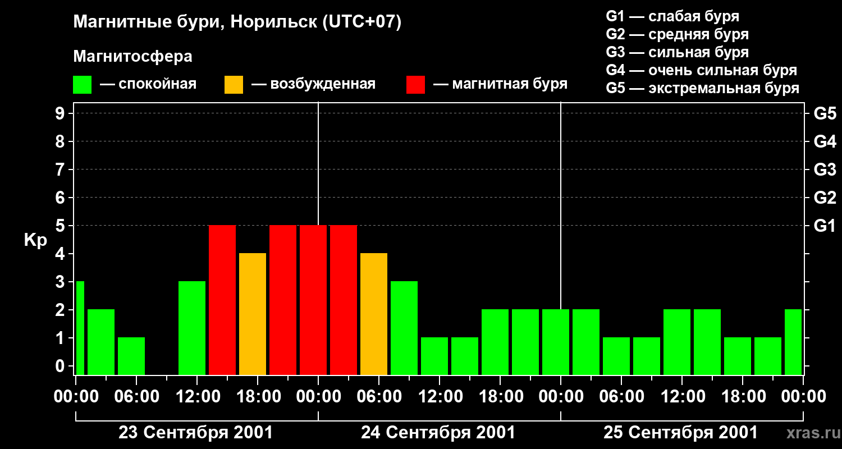The image size is (842, 449).
Task: Click the Kp axis value 0
Action: (61, 366)
